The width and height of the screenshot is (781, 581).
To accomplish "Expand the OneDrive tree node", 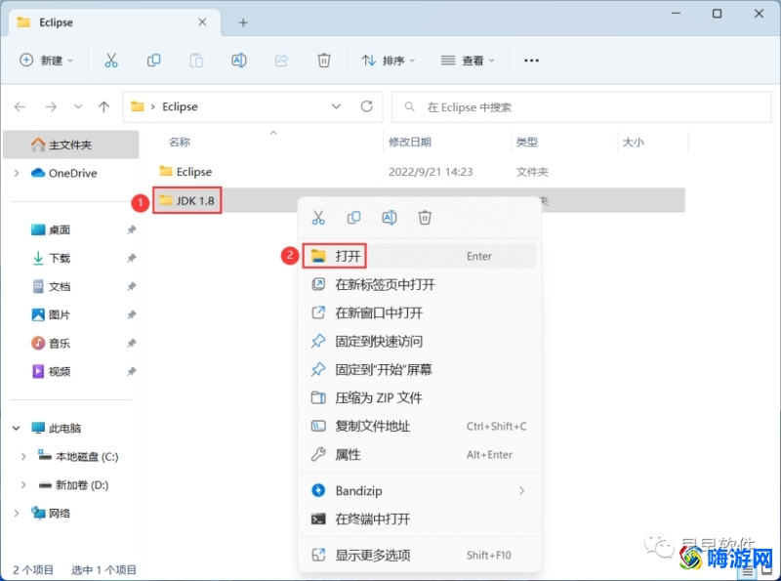I will [x=17, y=173].
